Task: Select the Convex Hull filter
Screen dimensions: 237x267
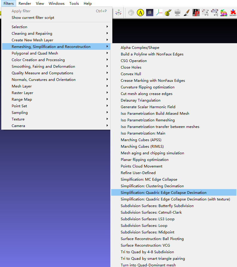Action: pos(174,74)
